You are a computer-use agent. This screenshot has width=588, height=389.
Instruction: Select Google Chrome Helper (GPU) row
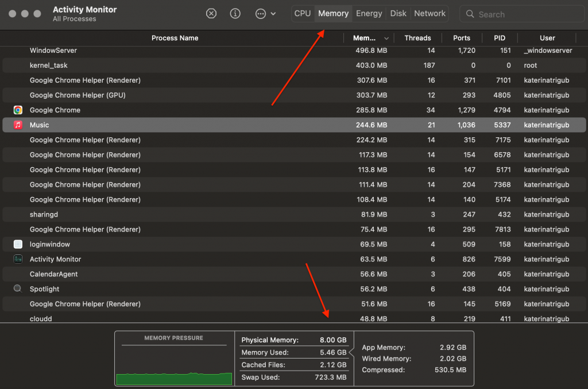[294, 95]
